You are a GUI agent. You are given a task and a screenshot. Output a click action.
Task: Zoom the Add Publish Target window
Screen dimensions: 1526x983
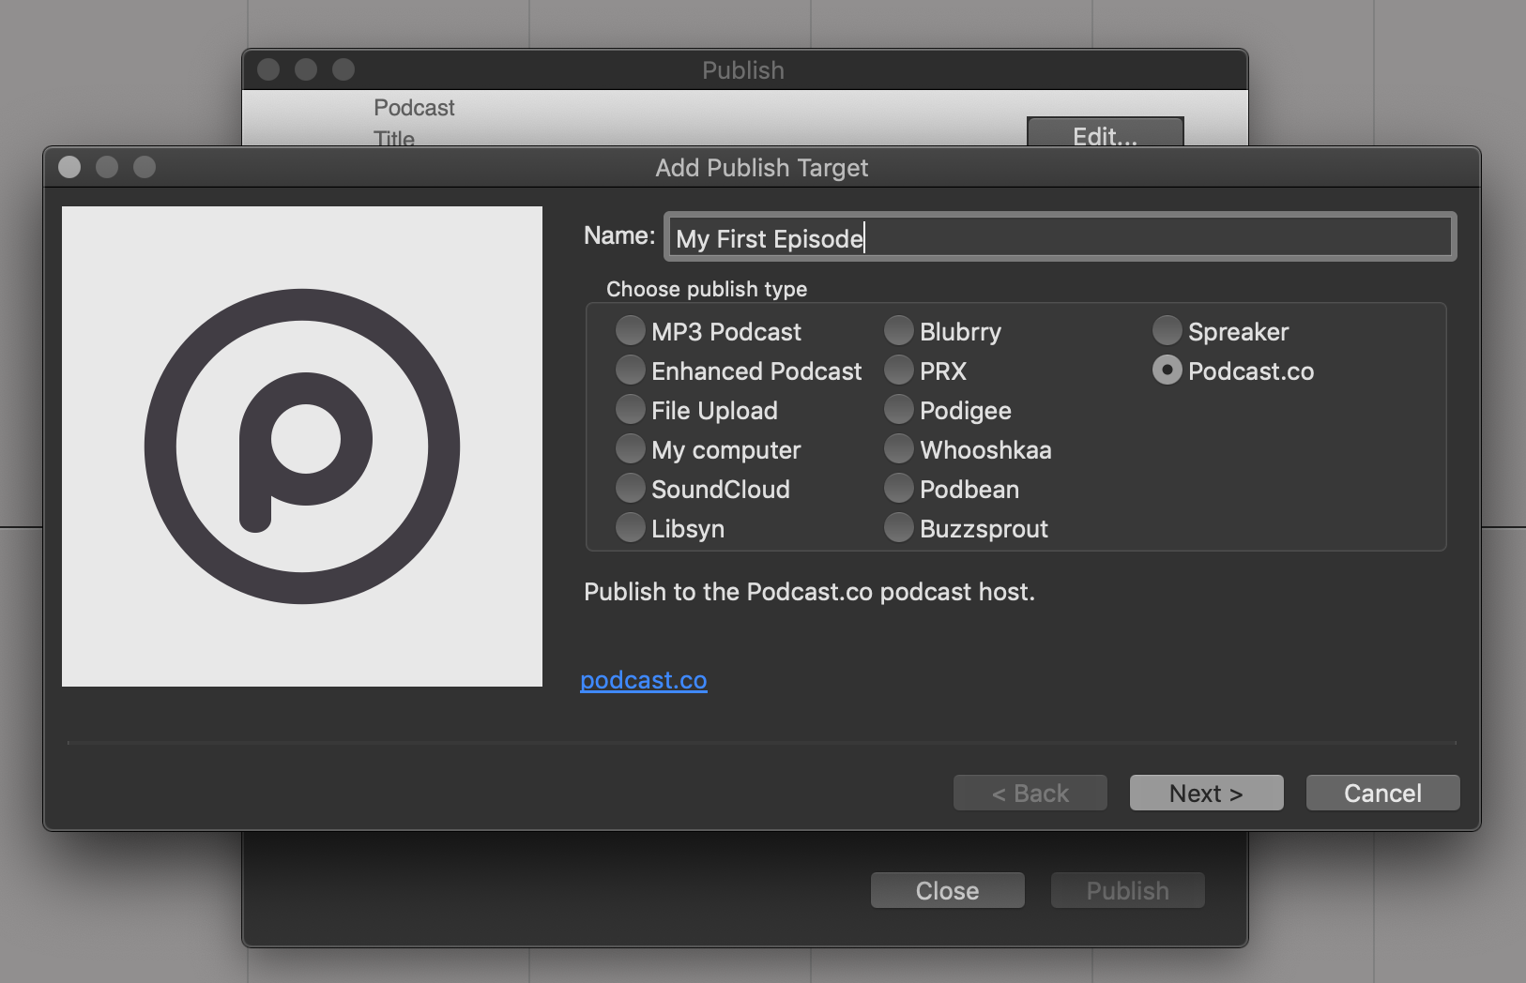(x=145, y=167)
